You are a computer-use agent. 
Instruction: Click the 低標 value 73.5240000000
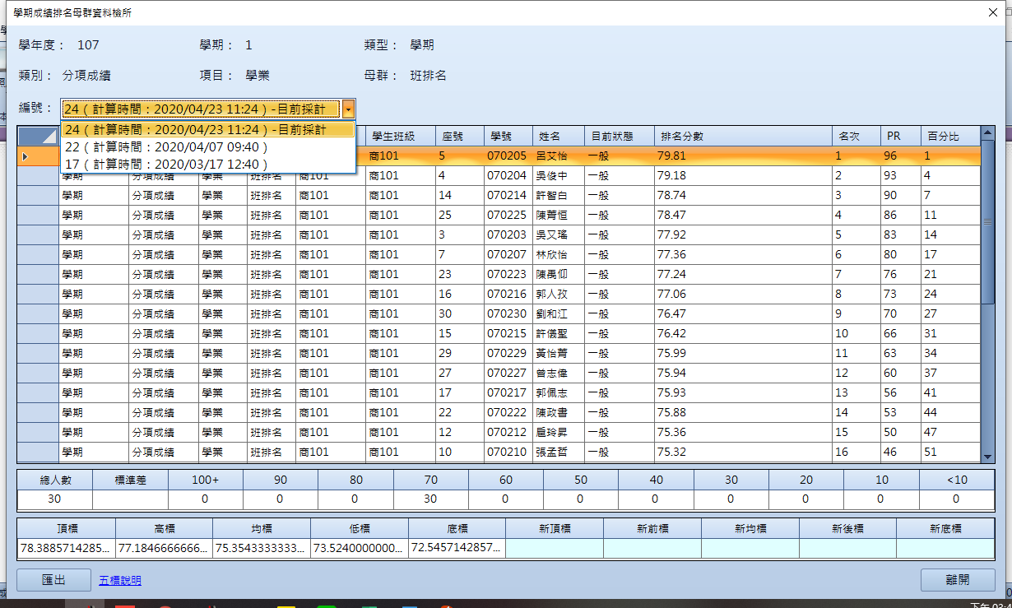tap(360, 548)
